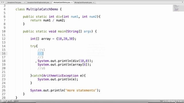184x103 pixels.
Task: Switch to the ExceptionHandlingExample.java tab
Action: (x=38, y=2)
